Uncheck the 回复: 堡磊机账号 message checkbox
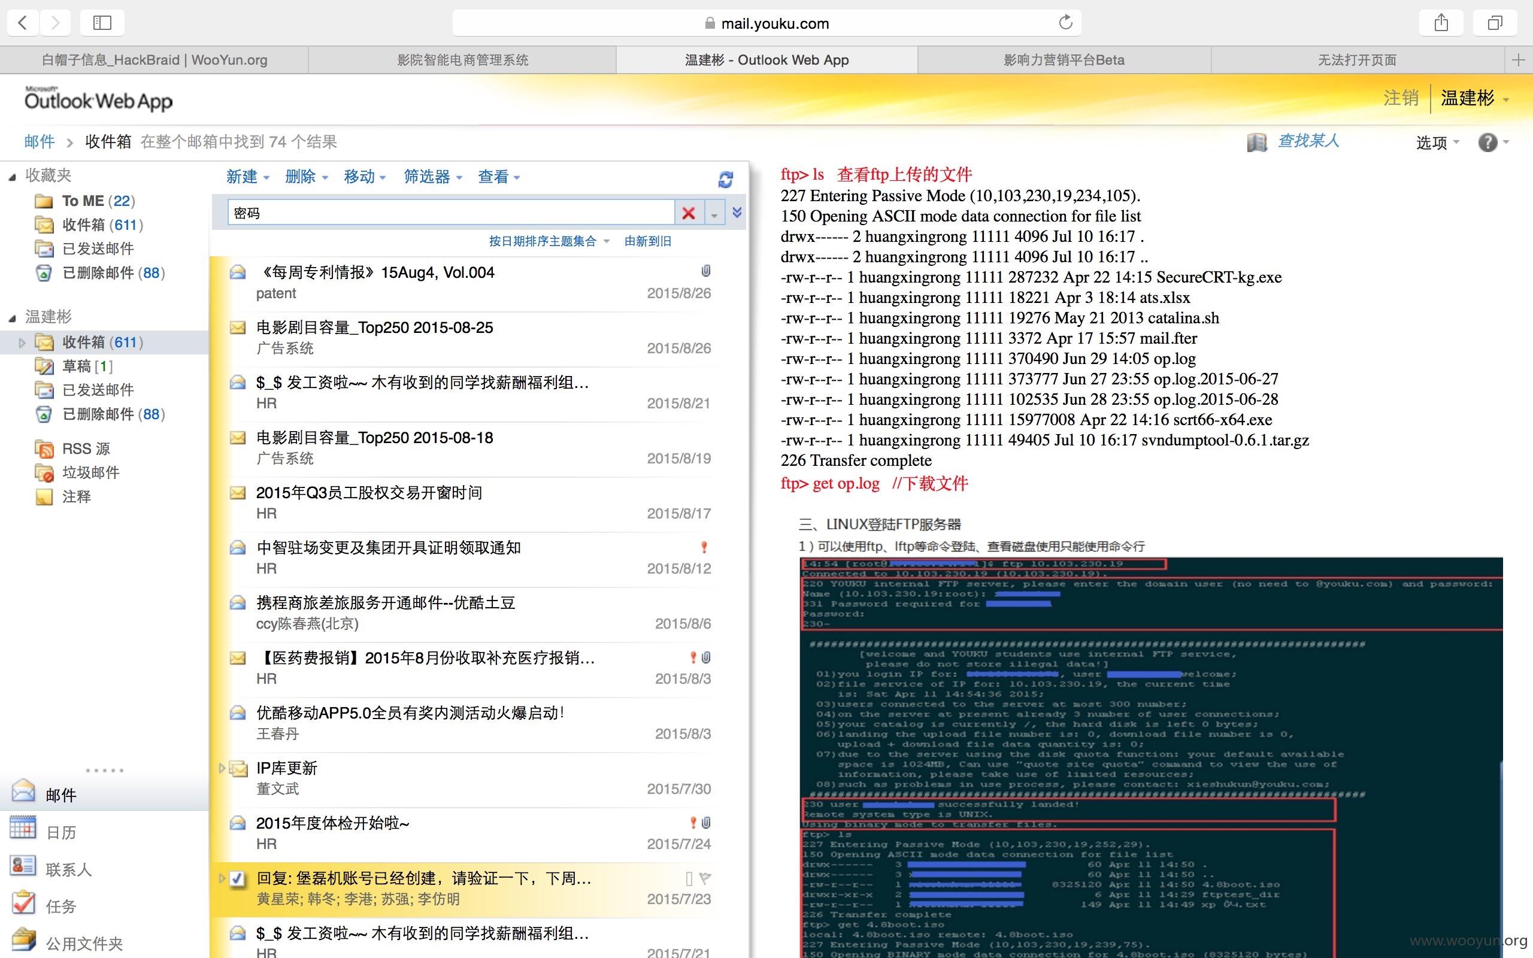Viewport: 1533px width, 958px height. (237, 879)
